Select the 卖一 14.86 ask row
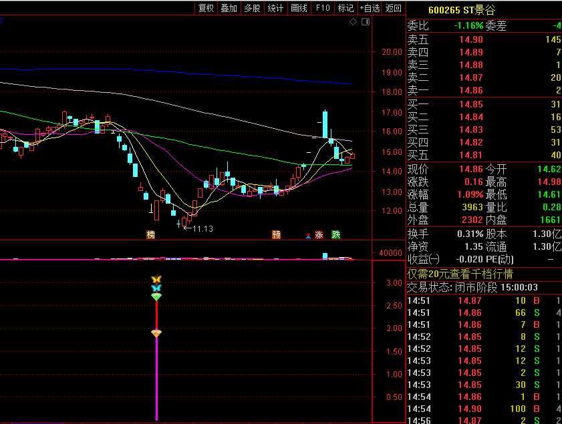The image size is (562, 424). [484, 90]
